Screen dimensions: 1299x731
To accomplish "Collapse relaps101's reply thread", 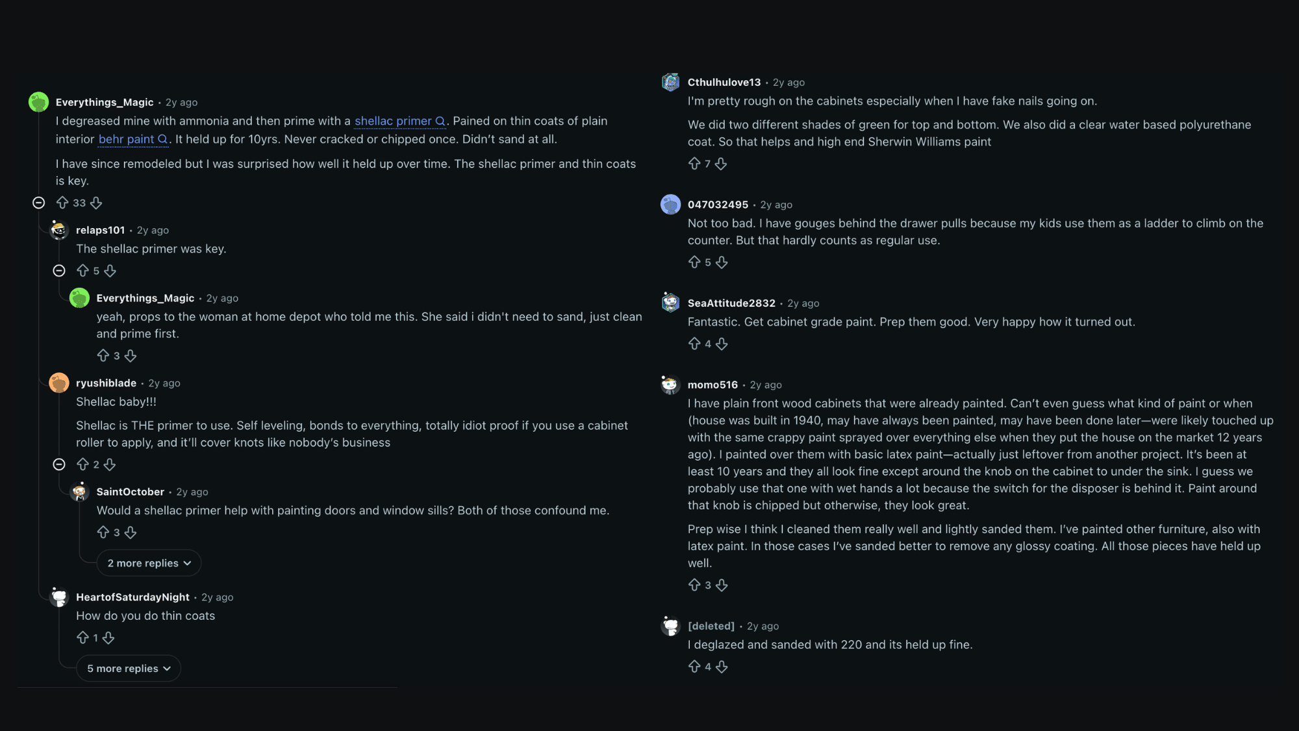I will point(59,271).
